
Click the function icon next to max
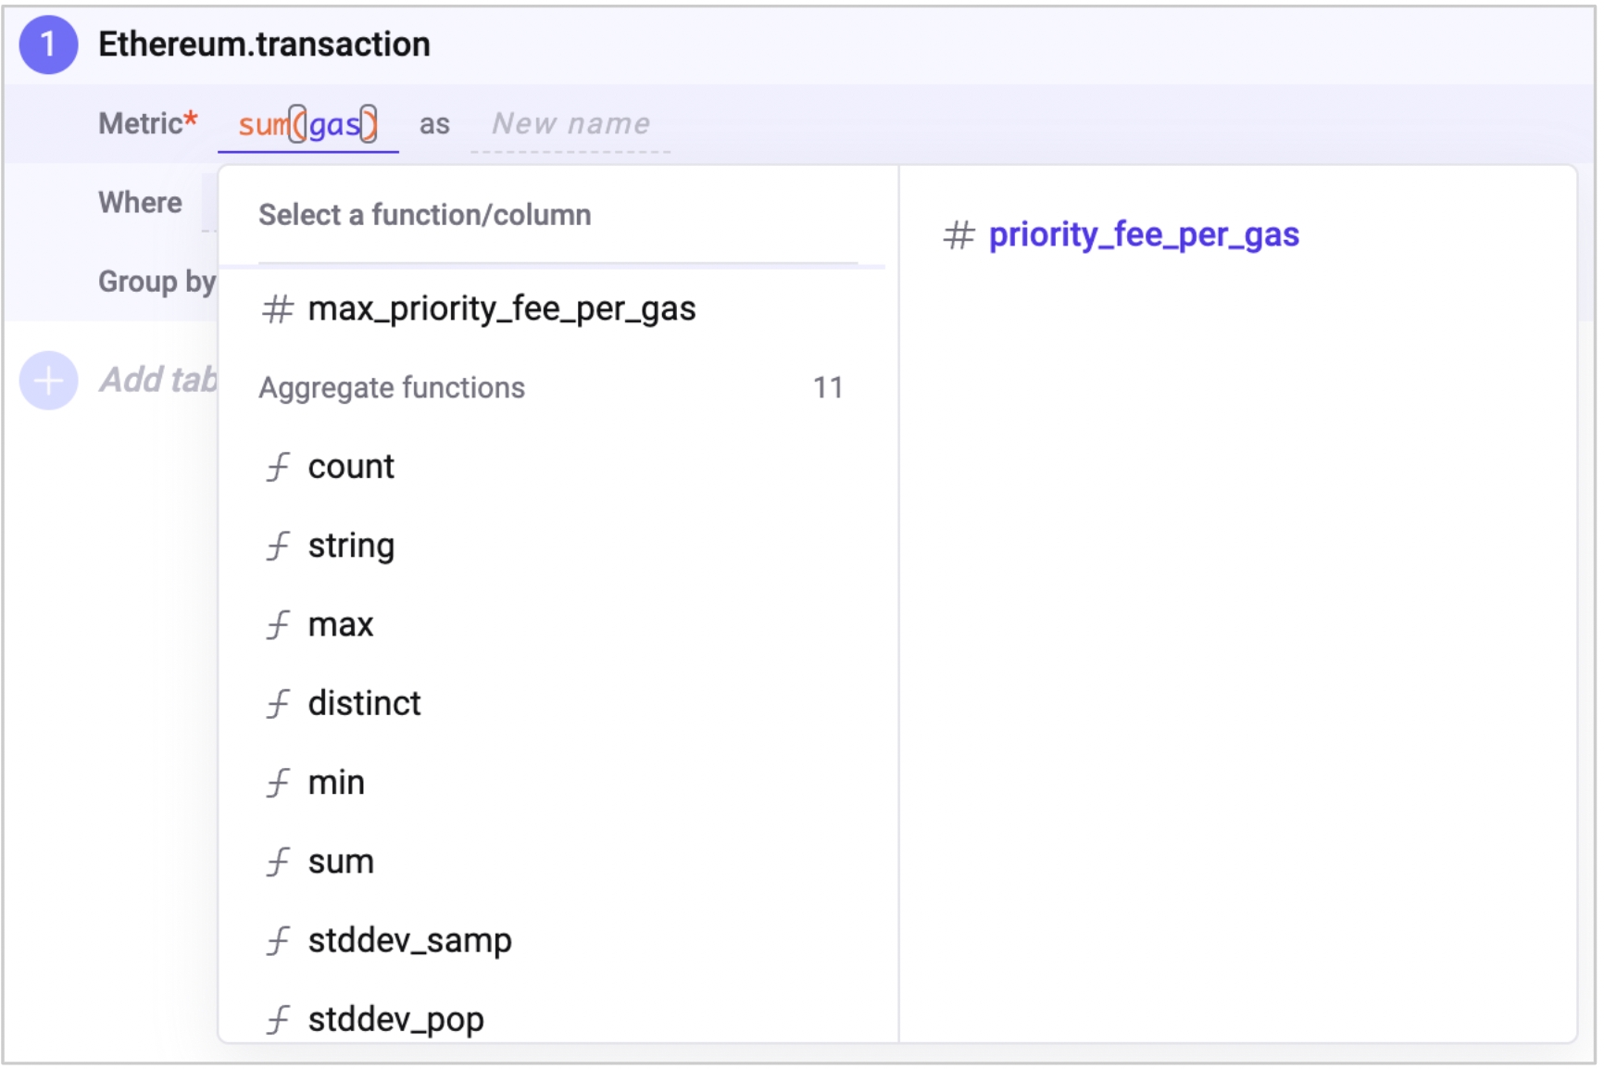point(278,625)
